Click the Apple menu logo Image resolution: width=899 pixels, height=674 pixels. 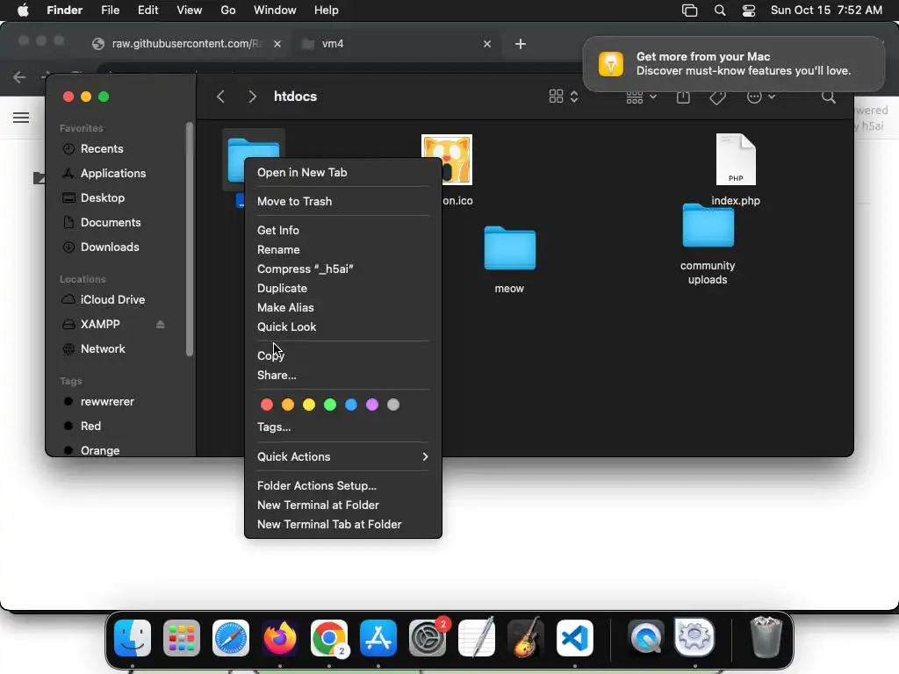[23, 11]
